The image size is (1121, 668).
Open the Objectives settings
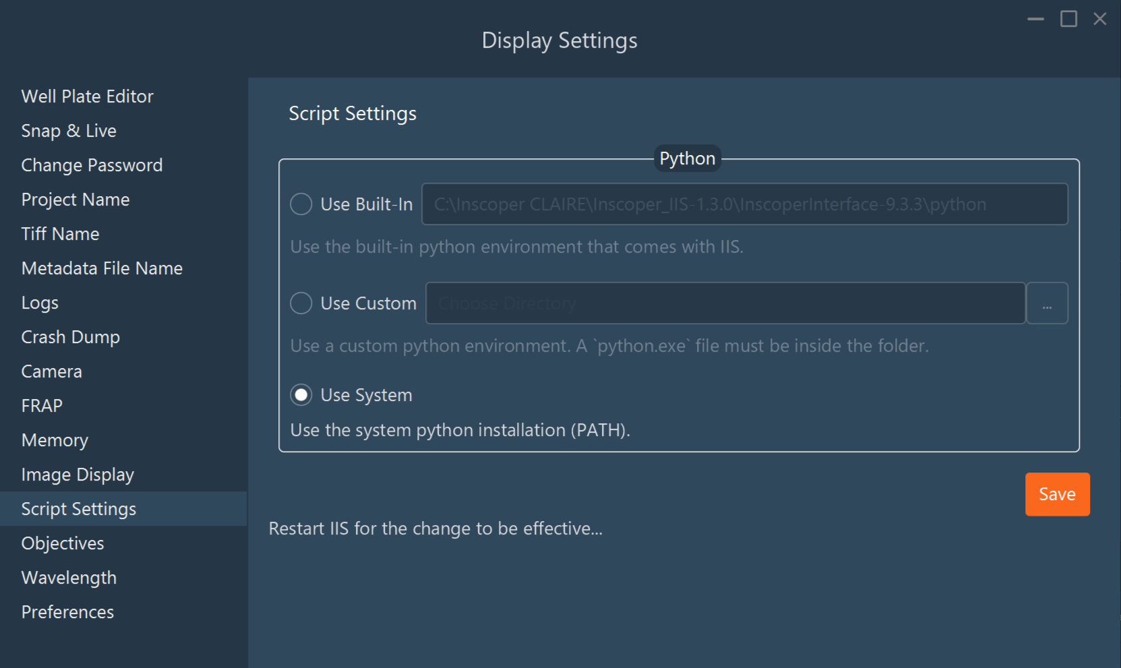coord(62,543)
